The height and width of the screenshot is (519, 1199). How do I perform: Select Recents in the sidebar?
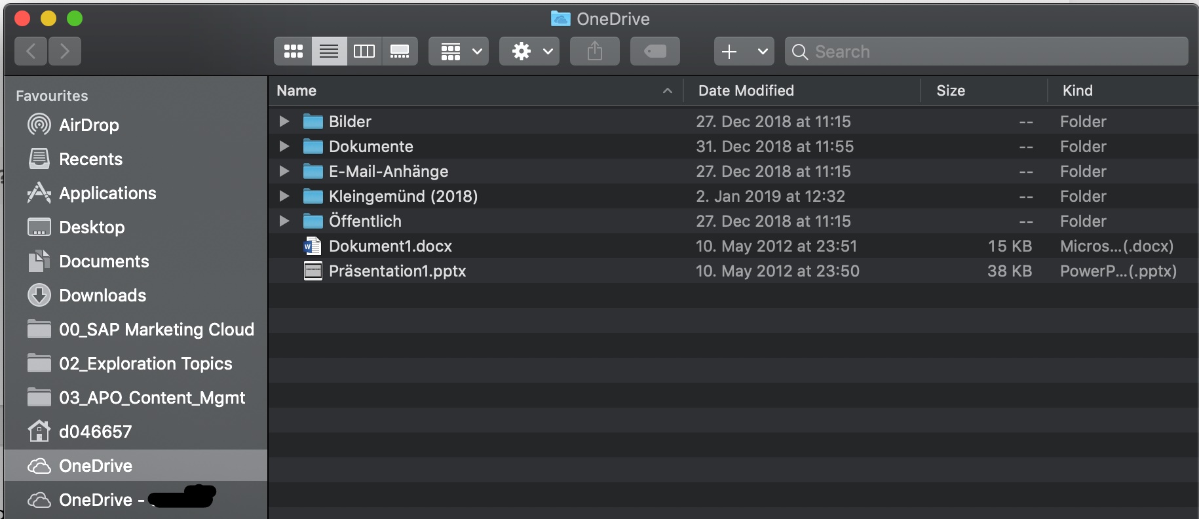[x=136, y=159]
